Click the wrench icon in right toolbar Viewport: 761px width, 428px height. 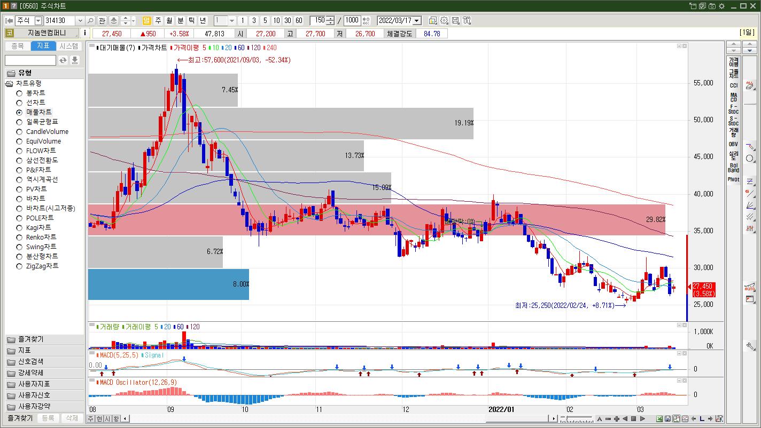750,346
